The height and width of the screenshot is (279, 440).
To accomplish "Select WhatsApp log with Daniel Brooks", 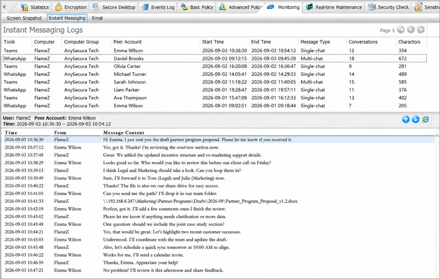I will [215, 59].
